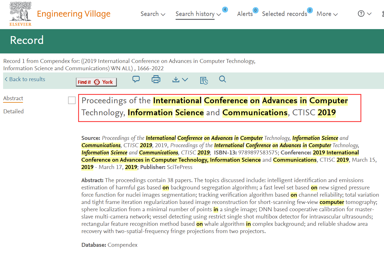384x256 pixels.
Task: Open the help question mark menu
Action: 361,13
